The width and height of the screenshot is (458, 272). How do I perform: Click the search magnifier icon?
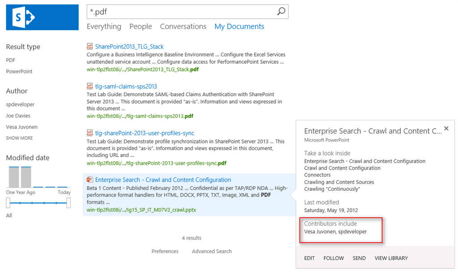(x=281, y=12)
